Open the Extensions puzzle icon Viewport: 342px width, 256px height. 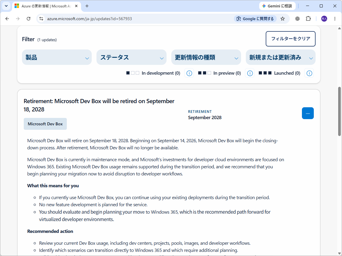click(308, 19)
